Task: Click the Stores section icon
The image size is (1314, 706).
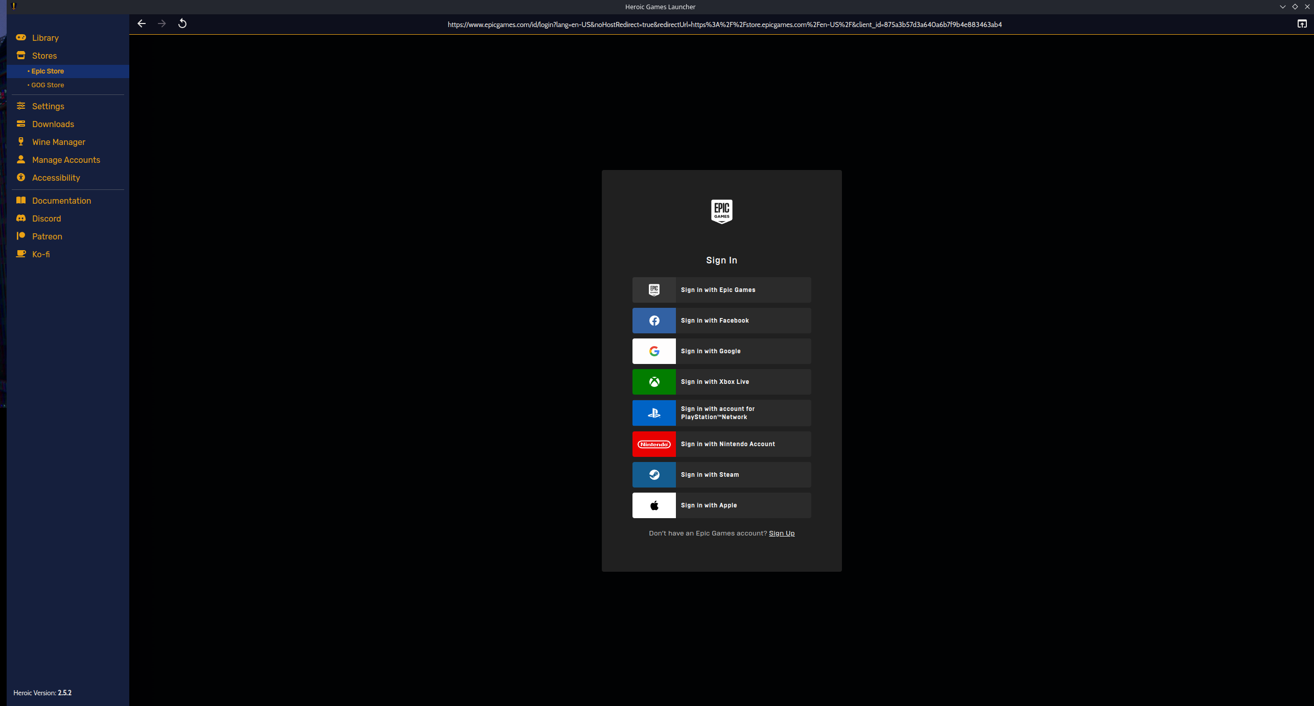Action: [21, 55]
